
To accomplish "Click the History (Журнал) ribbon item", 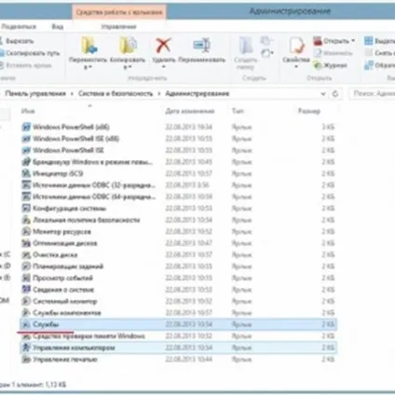I will coord(330,65).
